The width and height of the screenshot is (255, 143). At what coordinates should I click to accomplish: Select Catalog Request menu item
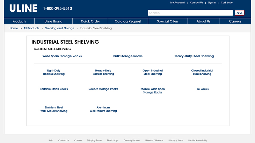(x=128, y=21)
